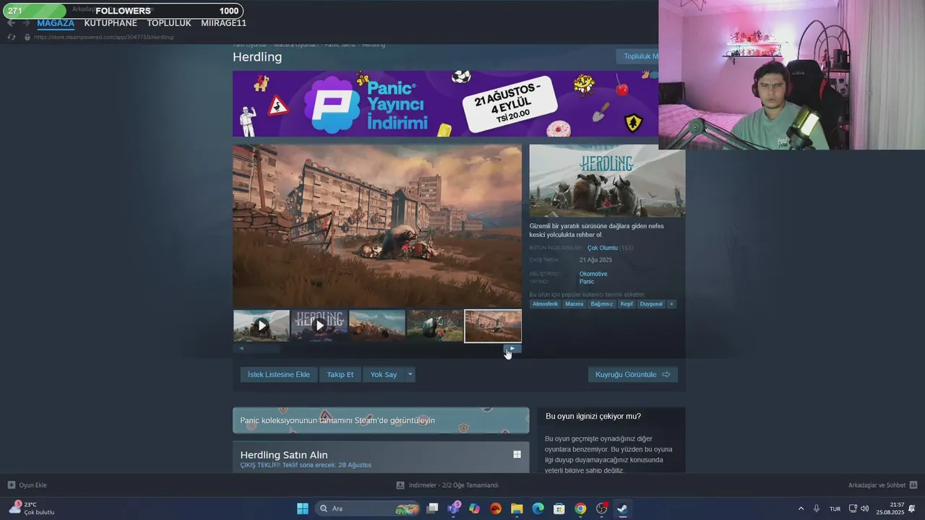This screenshot has height=520, width=925.
Task: Open OBS Studio from taskbar
Action: (601, 508)
